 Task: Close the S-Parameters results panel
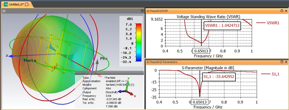click(x=286, y=62)
